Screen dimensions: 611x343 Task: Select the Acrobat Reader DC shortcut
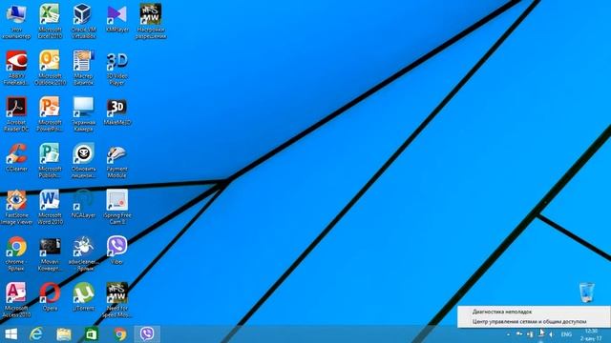(16, 114)
